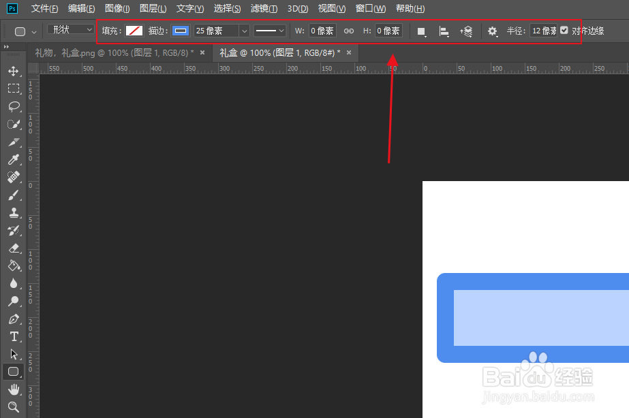This screenshot has width=629, height=418.
Task: Open the 编辑(E) menu
Action: click(x=81, y=8)
